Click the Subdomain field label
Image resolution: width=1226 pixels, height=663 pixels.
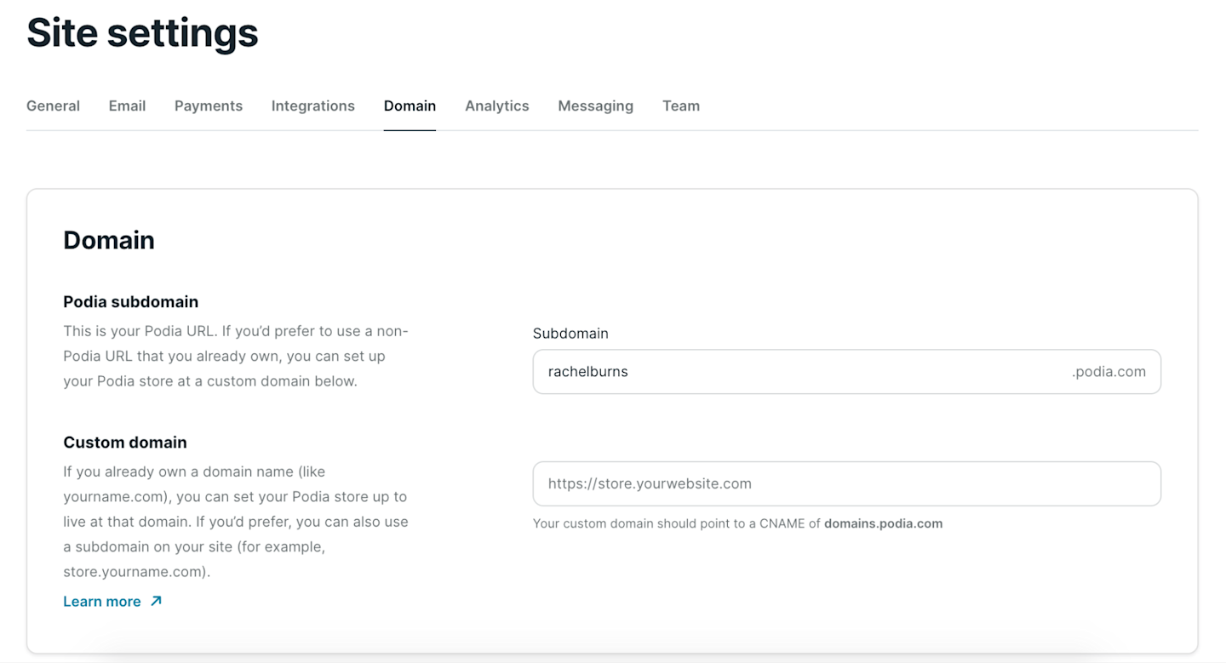coord(570,334)
